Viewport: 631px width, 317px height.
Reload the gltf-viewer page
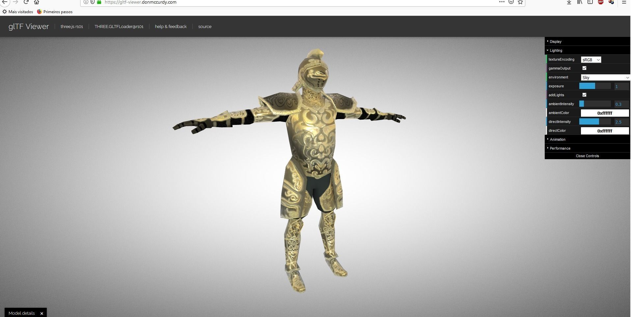[x=26, y=2]
